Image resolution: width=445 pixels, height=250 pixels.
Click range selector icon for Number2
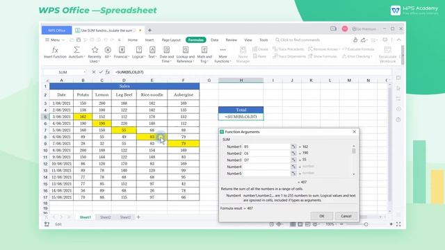[293, 153]
